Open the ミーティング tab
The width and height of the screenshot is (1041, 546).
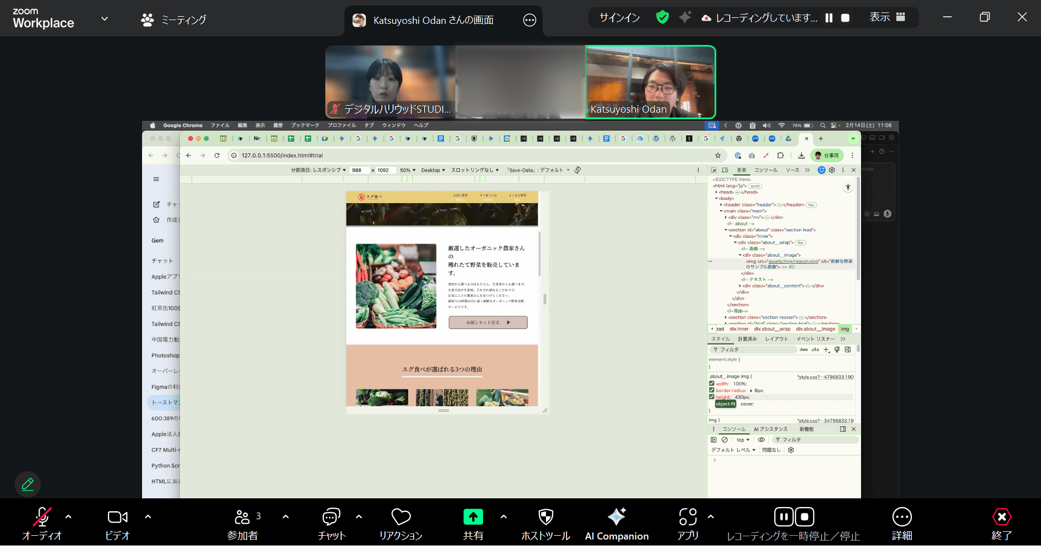pyautogui.click(x=173, y=20)
